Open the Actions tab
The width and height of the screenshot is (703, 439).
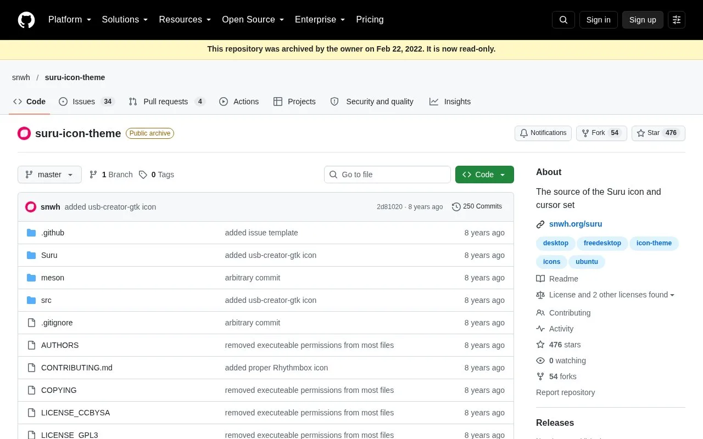(x=239, y=102)
